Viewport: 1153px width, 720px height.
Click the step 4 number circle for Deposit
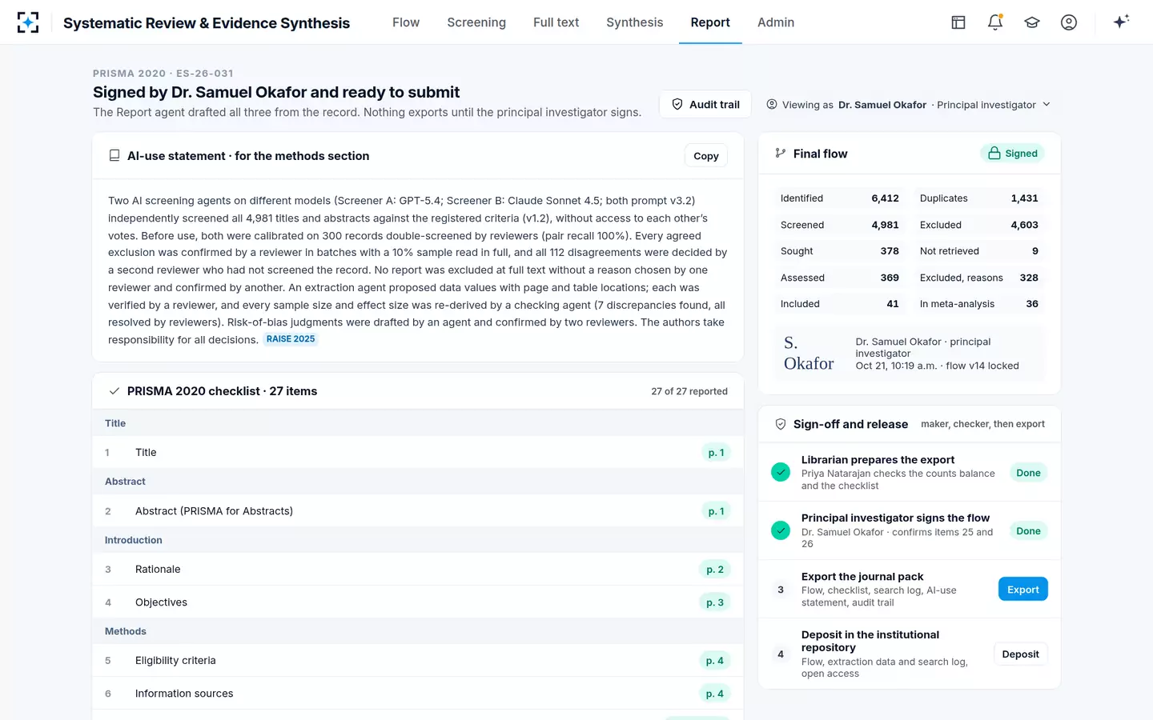(781, 654)
